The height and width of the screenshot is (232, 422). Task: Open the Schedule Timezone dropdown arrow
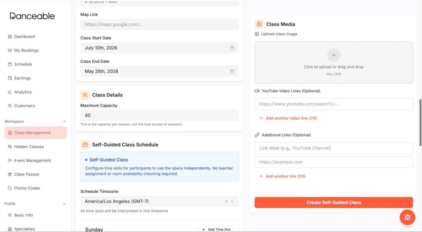tap(232, 202)
